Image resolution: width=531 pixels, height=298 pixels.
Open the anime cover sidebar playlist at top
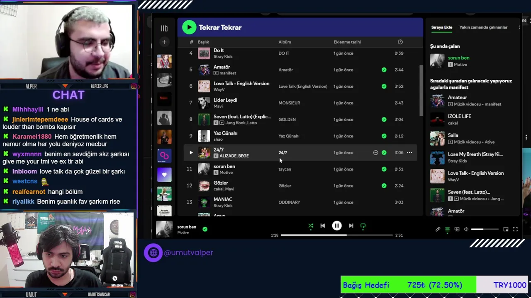point(164,61)
